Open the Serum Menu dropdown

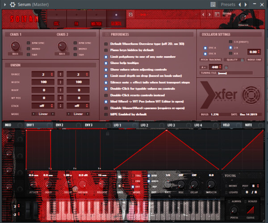227,14
